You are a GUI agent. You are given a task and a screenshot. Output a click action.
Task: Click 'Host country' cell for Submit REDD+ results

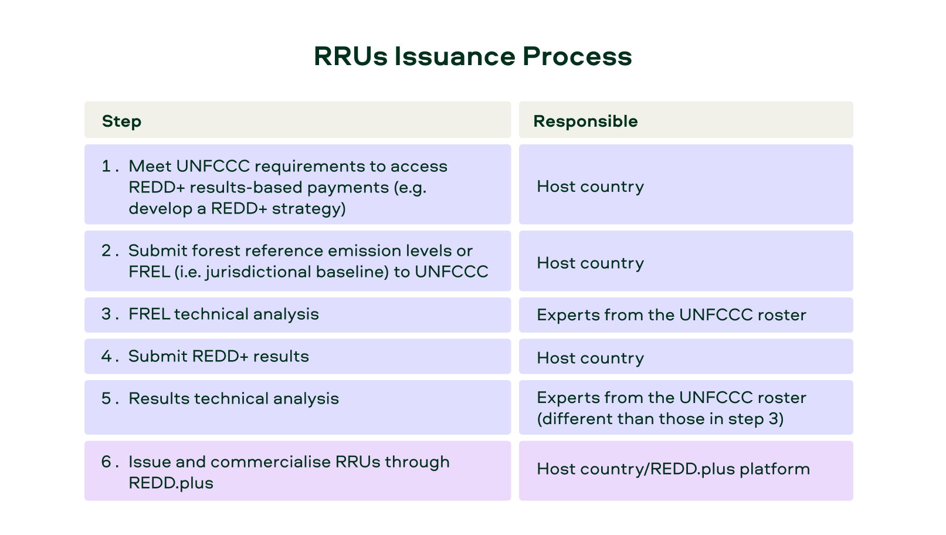click(x=686, y=356)
